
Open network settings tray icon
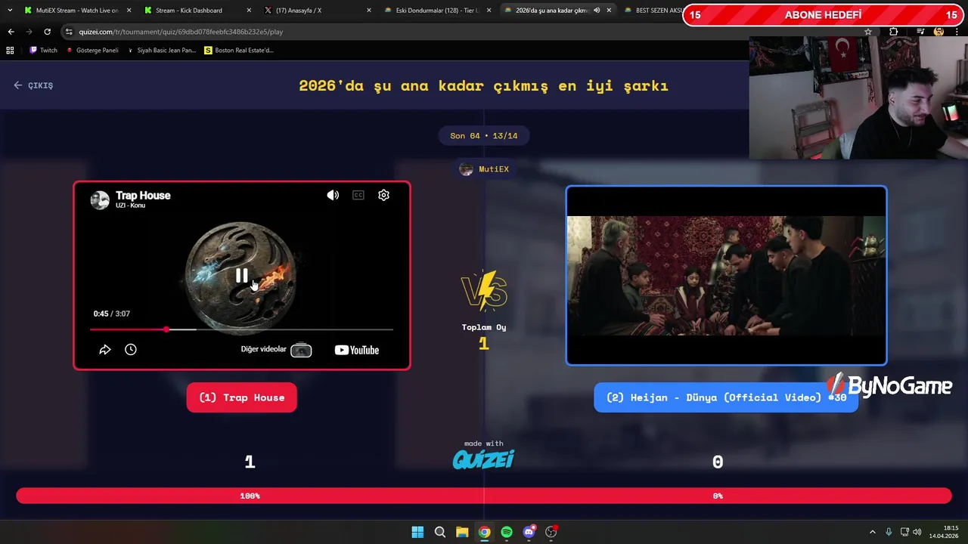[904, 532]
